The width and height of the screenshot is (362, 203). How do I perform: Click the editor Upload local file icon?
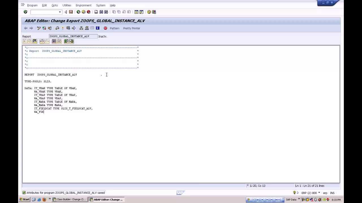click(x=66, y=41)
